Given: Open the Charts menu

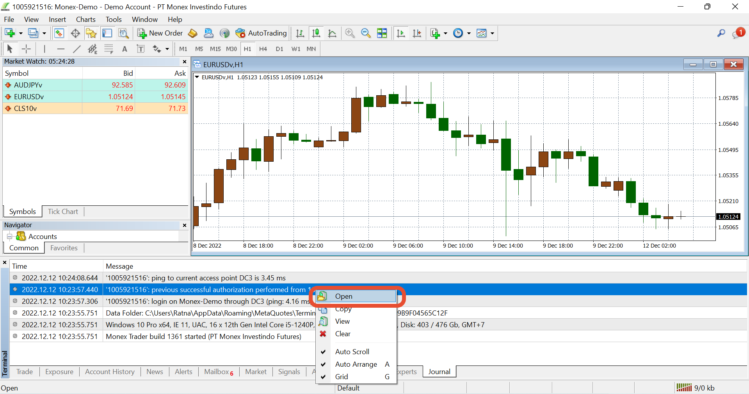Looking at the screenshot, I should click(x=85, y=20).
